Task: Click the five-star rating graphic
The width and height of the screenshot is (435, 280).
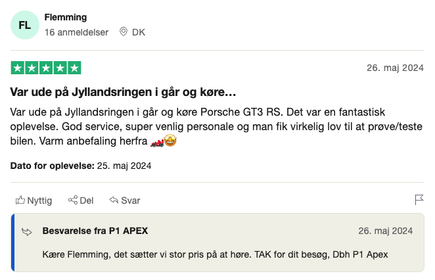Action: 46,68
